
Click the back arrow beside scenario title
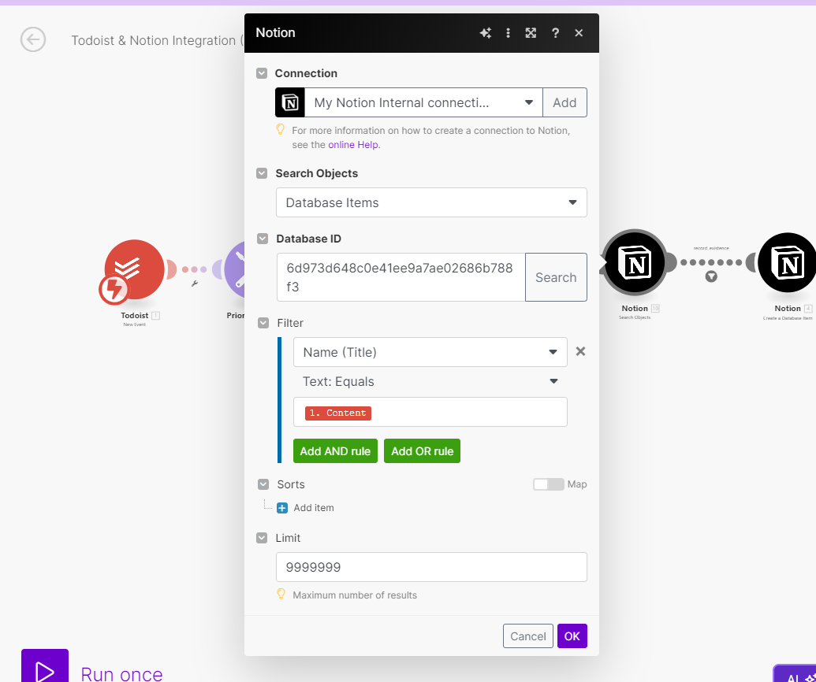[33, 39]
